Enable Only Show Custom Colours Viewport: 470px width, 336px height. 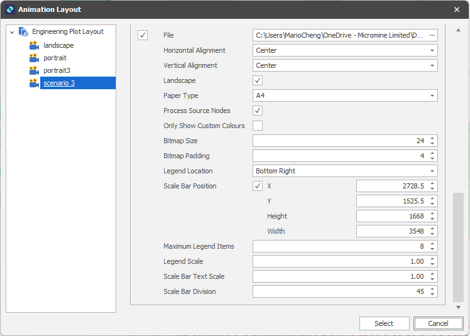point(258,126)
